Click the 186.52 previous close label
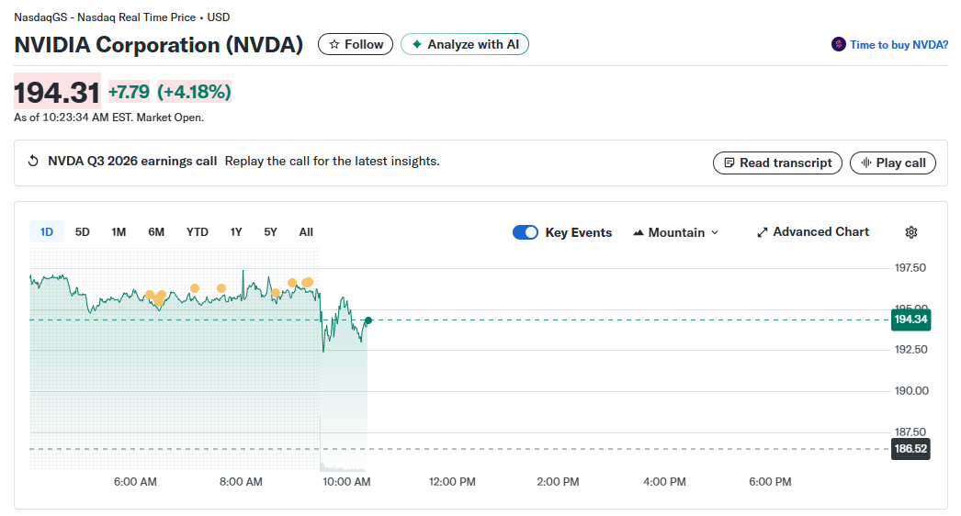Screen dimensions: 961x516 [910, 449]
